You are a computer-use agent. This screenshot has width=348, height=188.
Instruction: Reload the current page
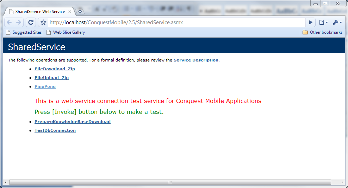[x=31, y=22]
